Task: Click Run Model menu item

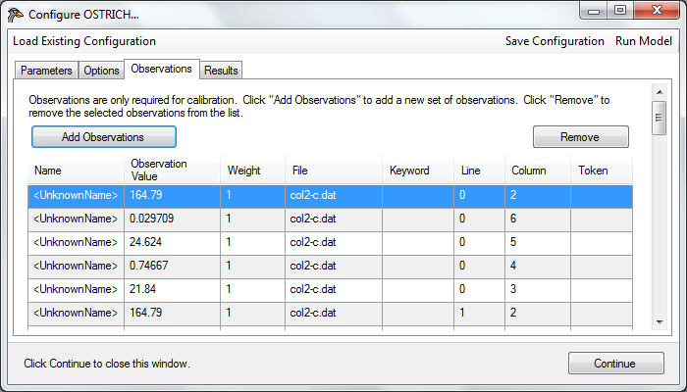Action: [644, 41]
